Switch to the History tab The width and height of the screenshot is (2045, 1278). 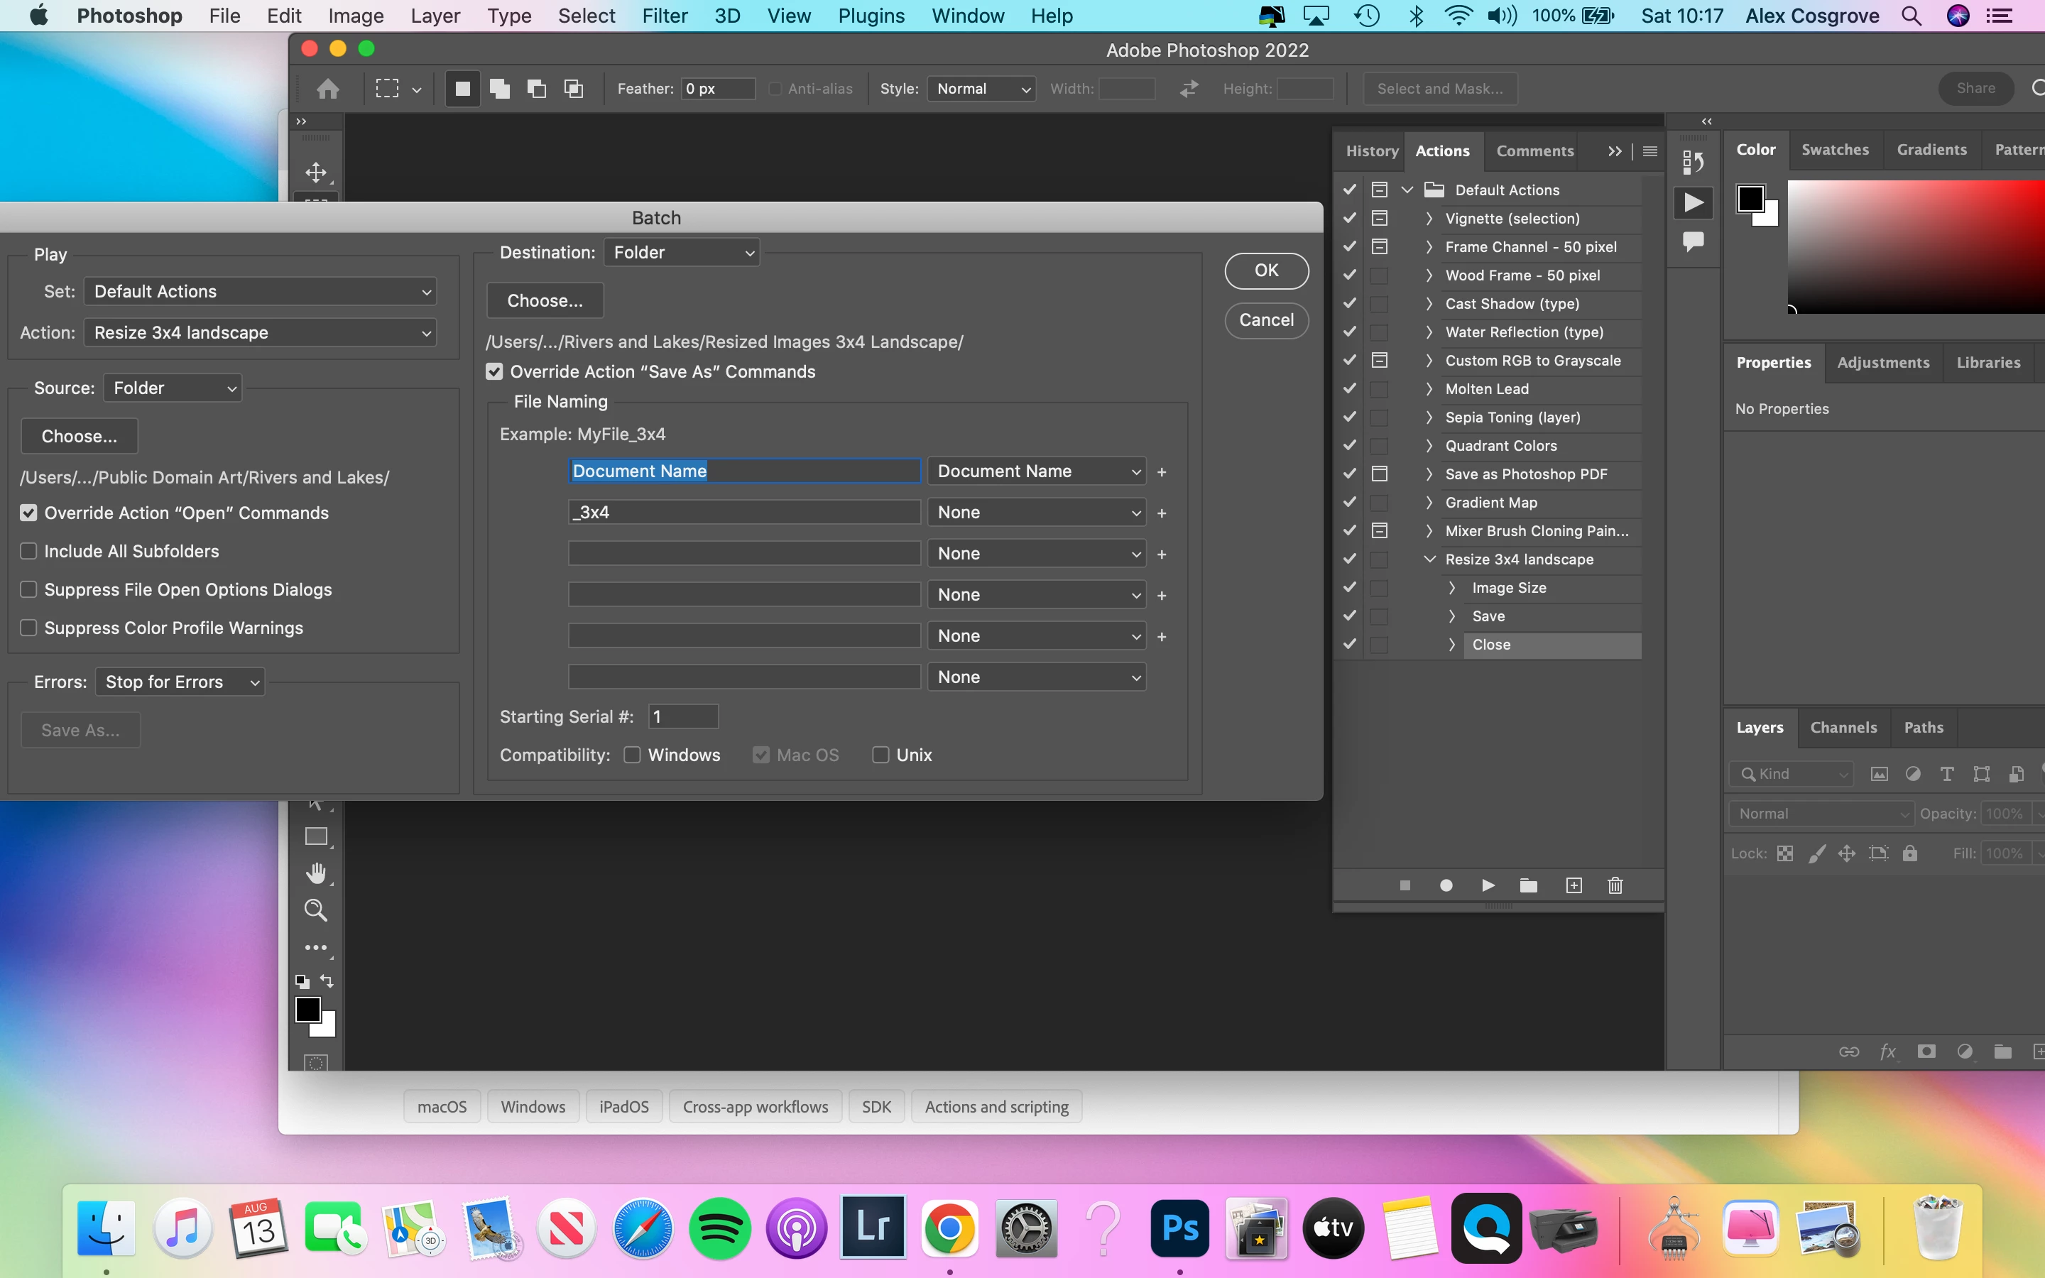point(1372,151)
